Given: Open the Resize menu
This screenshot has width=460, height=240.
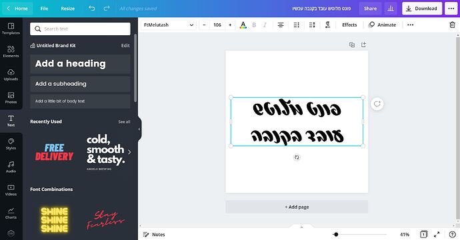Looking at the screenshot, I should 68,9.
